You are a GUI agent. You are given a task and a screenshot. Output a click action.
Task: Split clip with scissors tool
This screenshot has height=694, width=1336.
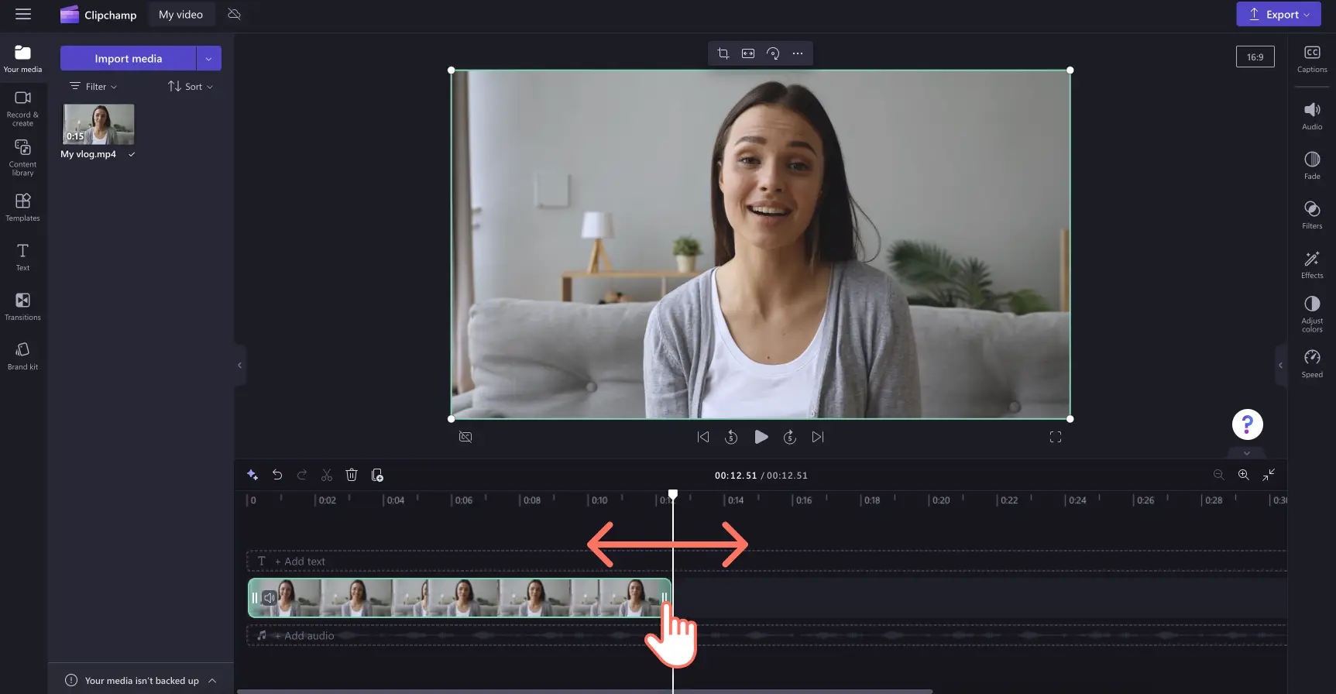327,475
